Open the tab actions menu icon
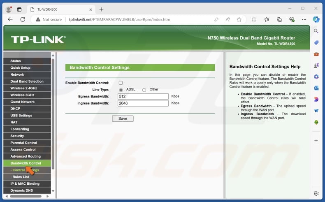Image resolution: width=325 pixels, height=202 pixels. tap(19, 9)
